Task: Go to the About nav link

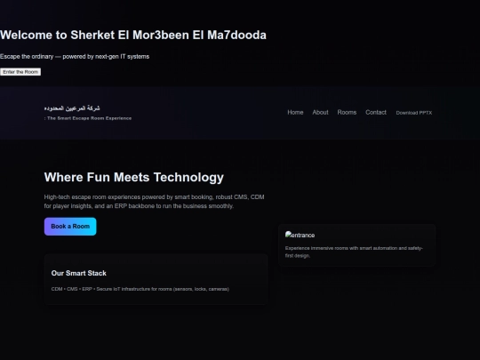Action: click(320, 112)
